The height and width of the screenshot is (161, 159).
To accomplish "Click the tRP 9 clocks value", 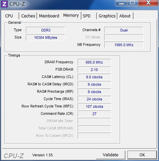I will tap(94, 92).
